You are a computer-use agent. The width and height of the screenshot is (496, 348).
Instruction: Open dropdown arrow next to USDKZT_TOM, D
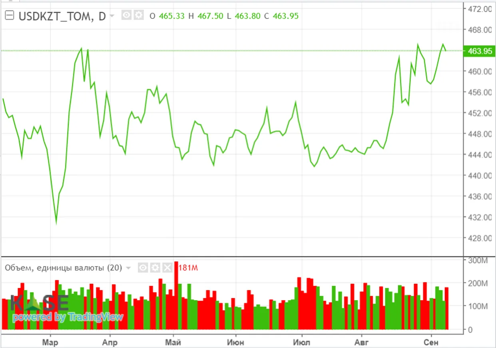point(112,16)
